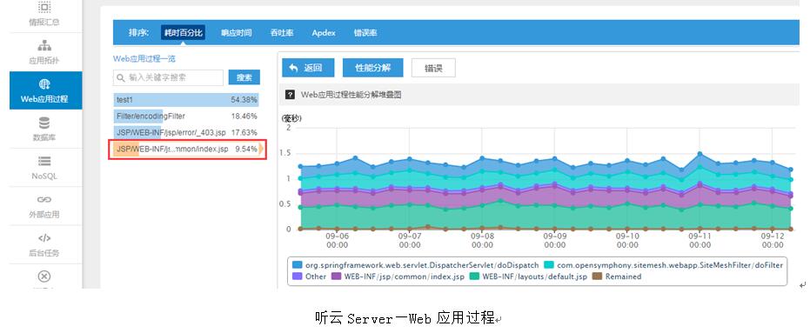The height and width of the screenshot is (333, 810).
Task: Click the magnifier icon in search box
Action: pyautogui.click(x=121, y=78)
